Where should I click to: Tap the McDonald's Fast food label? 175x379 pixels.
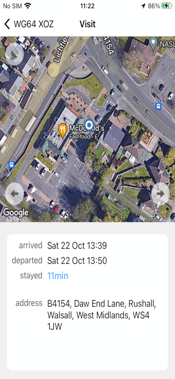pos(87,132)
